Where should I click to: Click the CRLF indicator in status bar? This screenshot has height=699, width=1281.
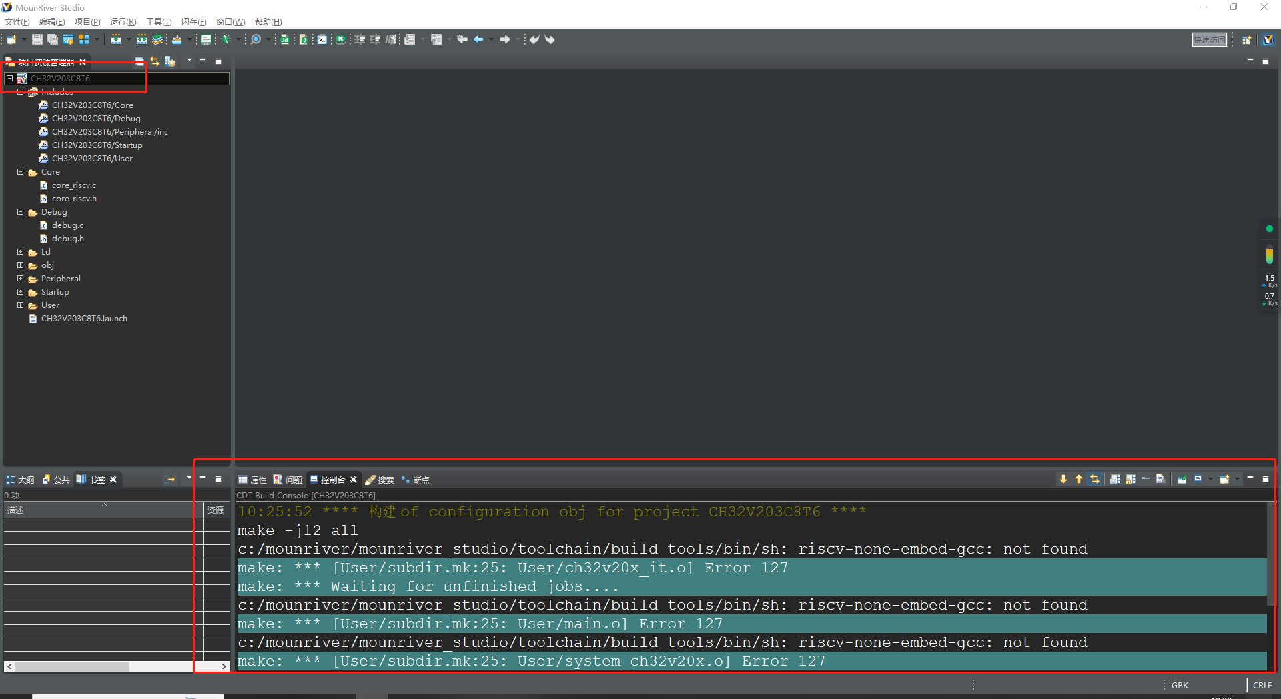(1262, 685)
